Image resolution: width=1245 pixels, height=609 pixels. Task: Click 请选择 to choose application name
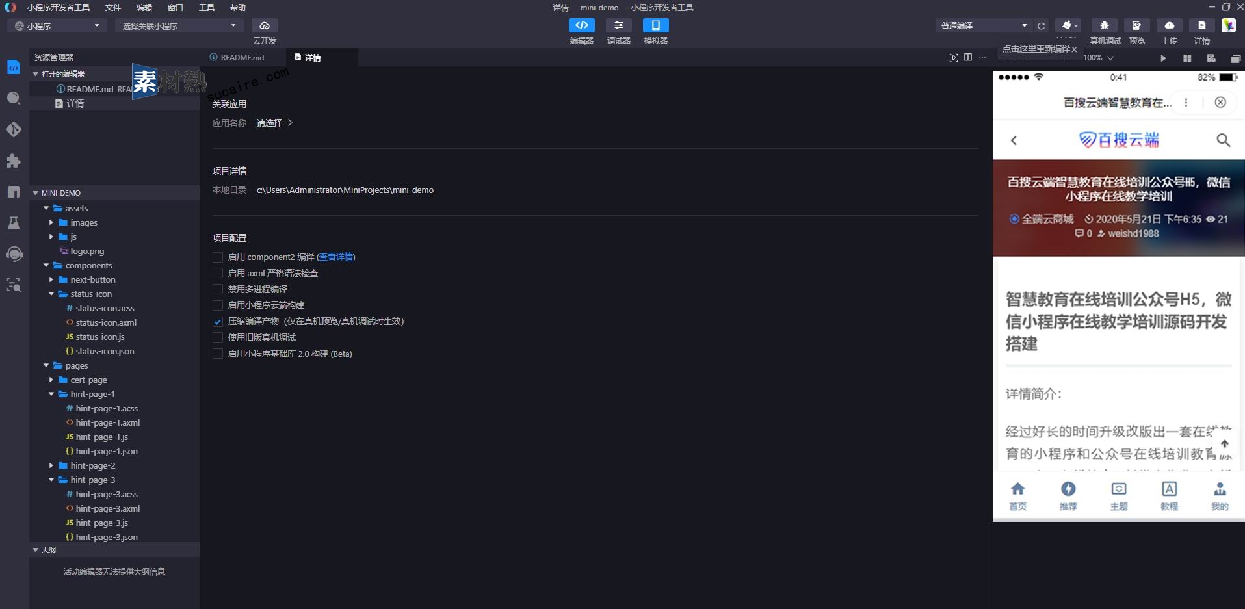pos(274,123)
